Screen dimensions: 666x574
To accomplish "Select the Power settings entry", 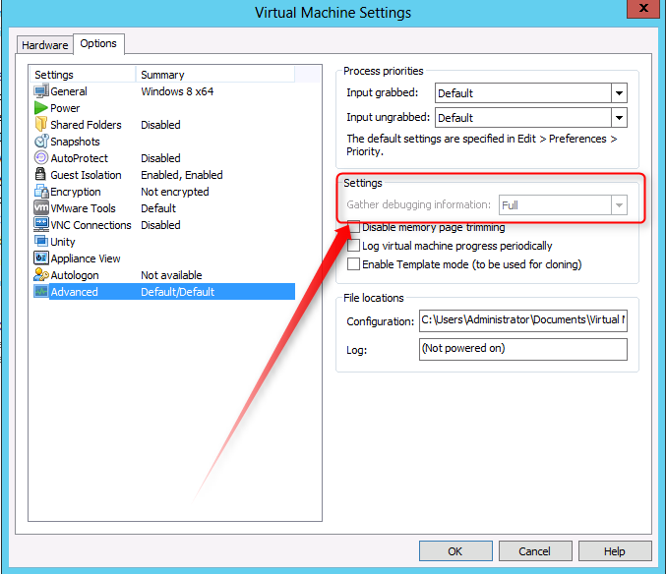I will pos(65,108).
